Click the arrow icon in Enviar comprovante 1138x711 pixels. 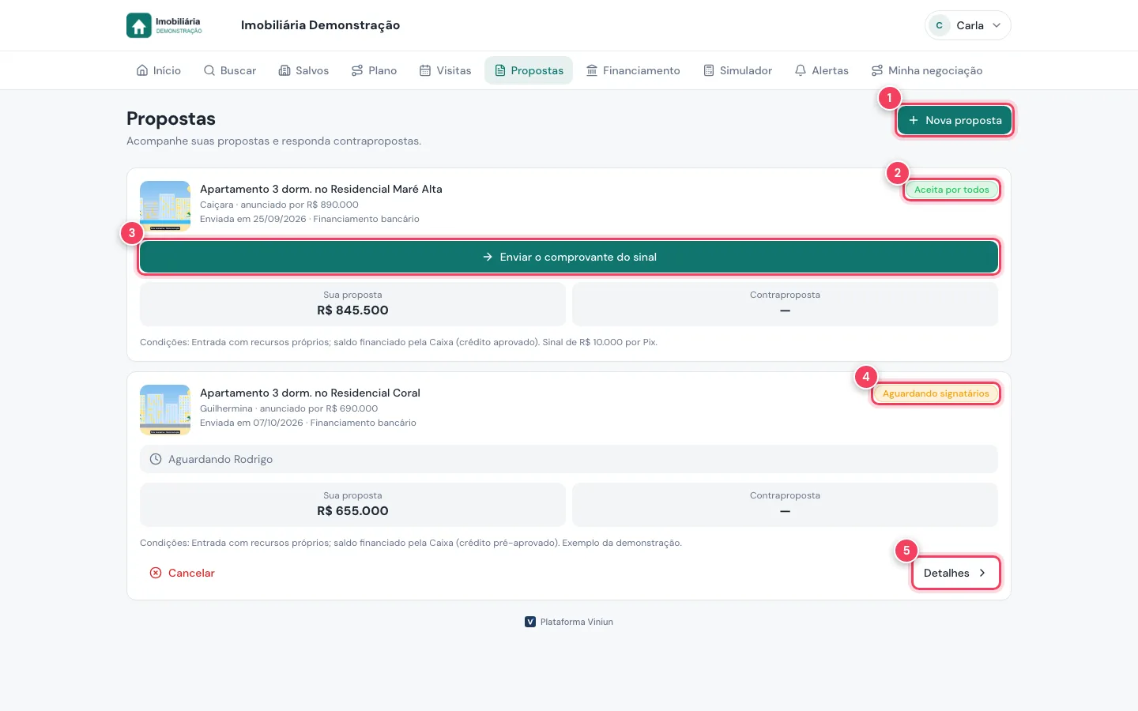pos(488,257)
